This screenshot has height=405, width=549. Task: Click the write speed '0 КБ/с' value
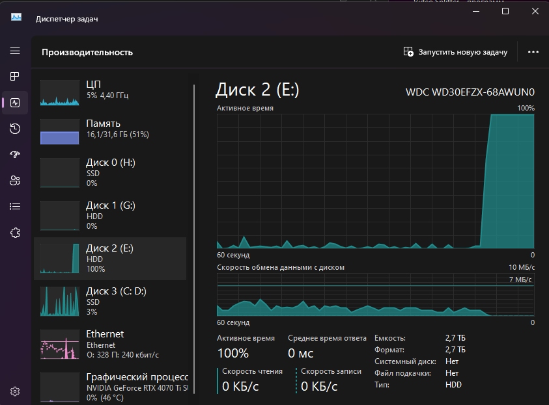tap(319, 387)
